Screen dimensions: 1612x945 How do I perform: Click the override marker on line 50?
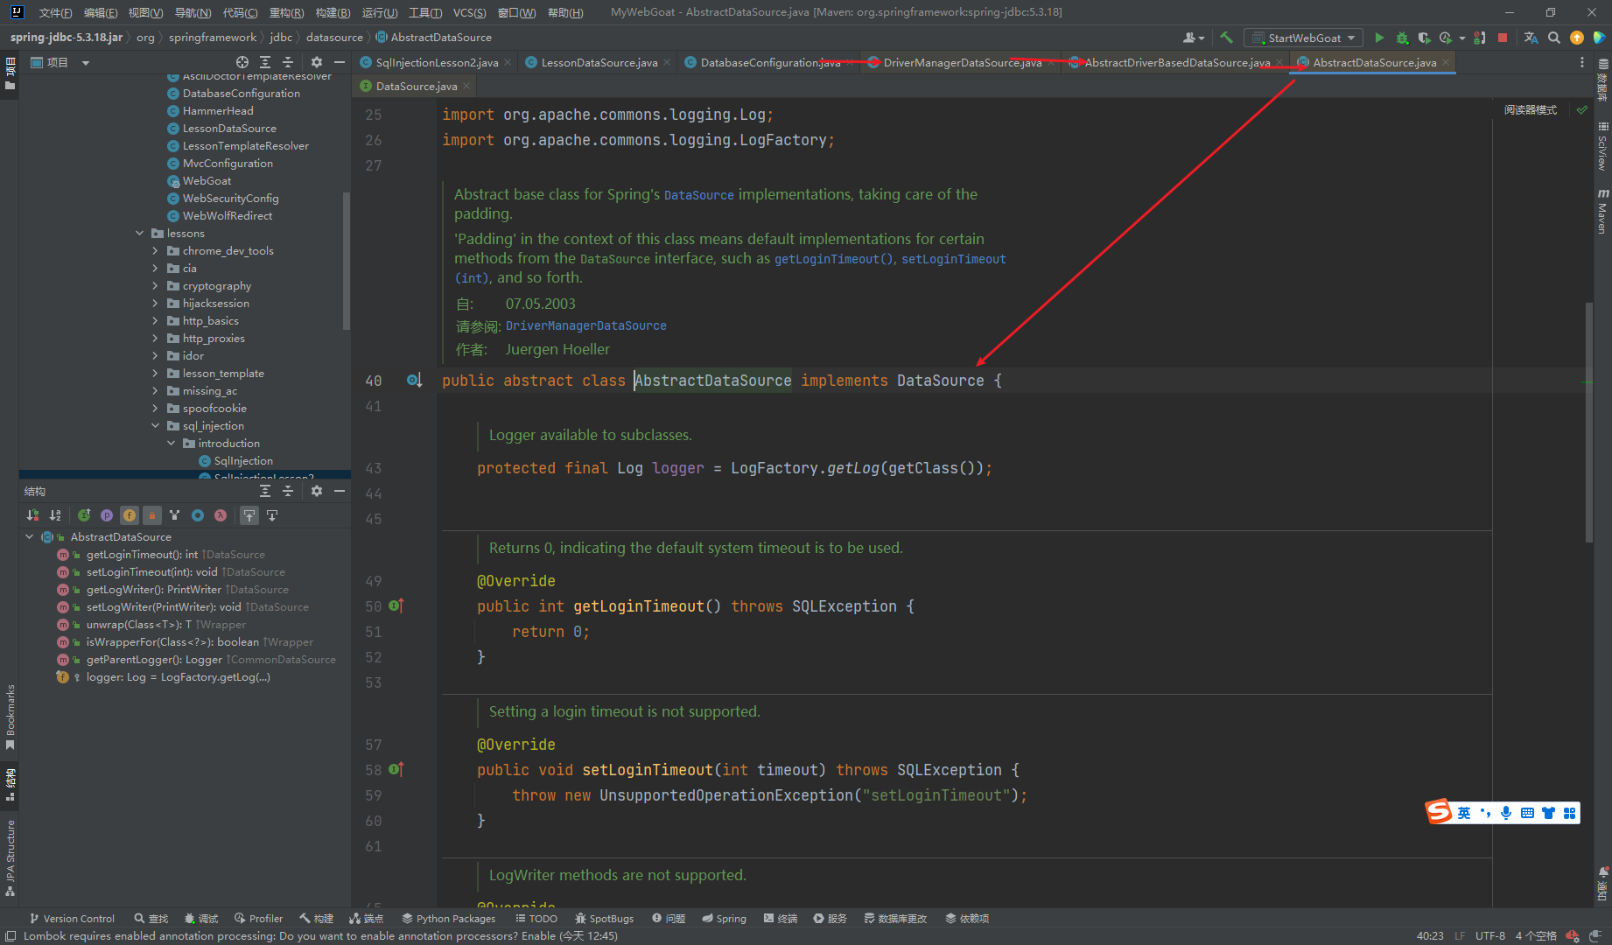pyautogui.click(x=396, y=605)
